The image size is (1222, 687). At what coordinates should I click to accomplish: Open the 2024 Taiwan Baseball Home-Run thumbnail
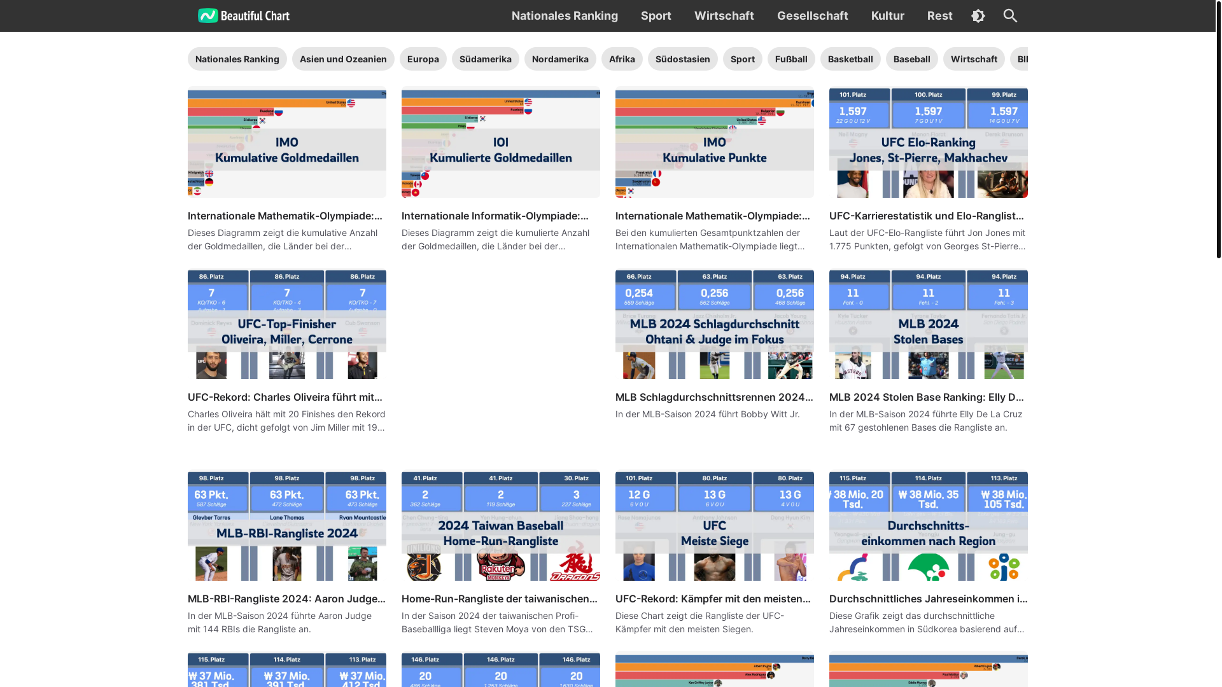(x=501, y=526)
